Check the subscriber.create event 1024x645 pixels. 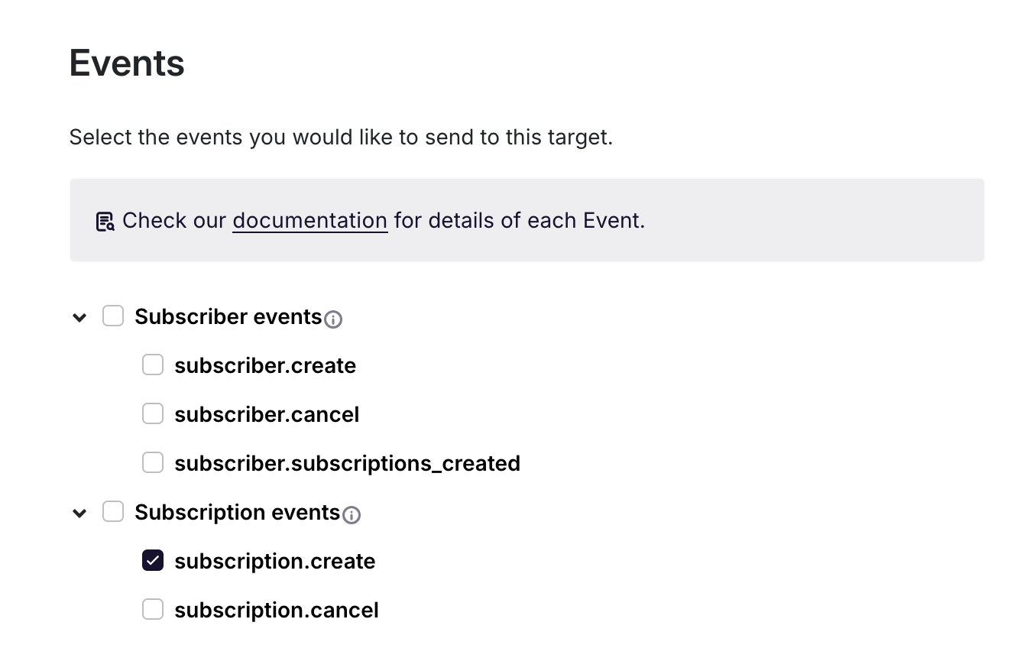[153, 365]
